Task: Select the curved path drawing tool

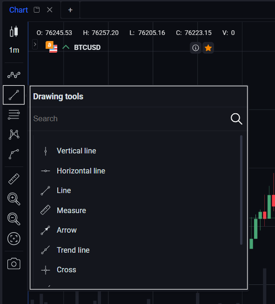Action: click(14, 154)
